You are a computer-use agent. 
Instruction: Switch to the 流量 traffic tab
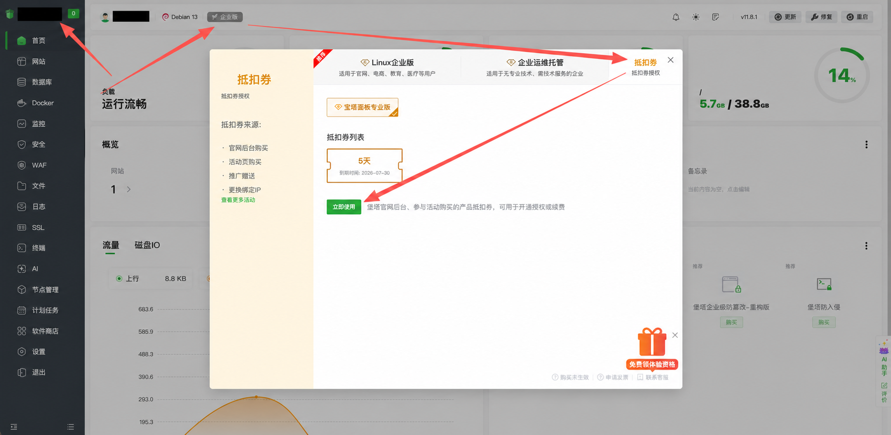pos(111,245)
